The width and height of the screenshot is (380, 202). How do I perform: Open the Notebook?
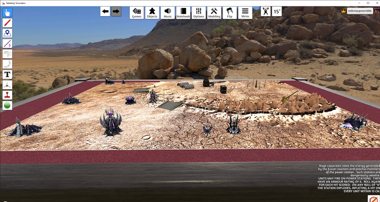(183, 13)
